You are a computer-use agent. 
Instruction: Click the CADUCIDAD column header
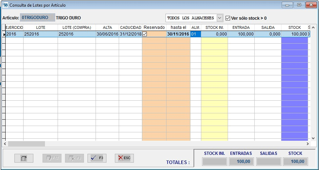tap(130, 27)
